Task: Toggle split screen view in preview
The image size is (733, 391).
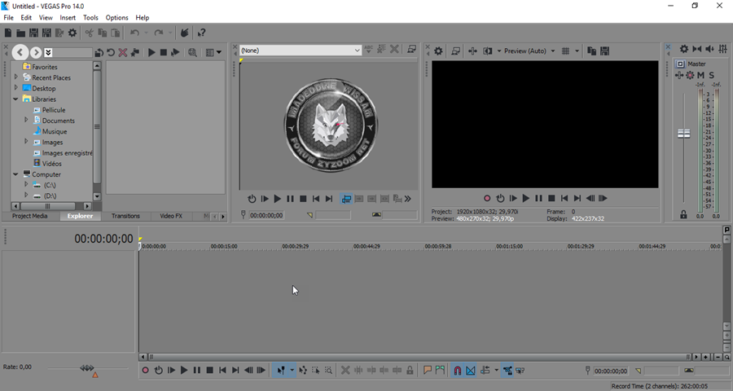Action: pyautogui.click(x=488, y=51)
